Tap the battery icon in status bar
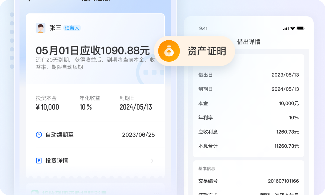Image resolution: width=325 pixels, height=195 pixels. (300, 28)
